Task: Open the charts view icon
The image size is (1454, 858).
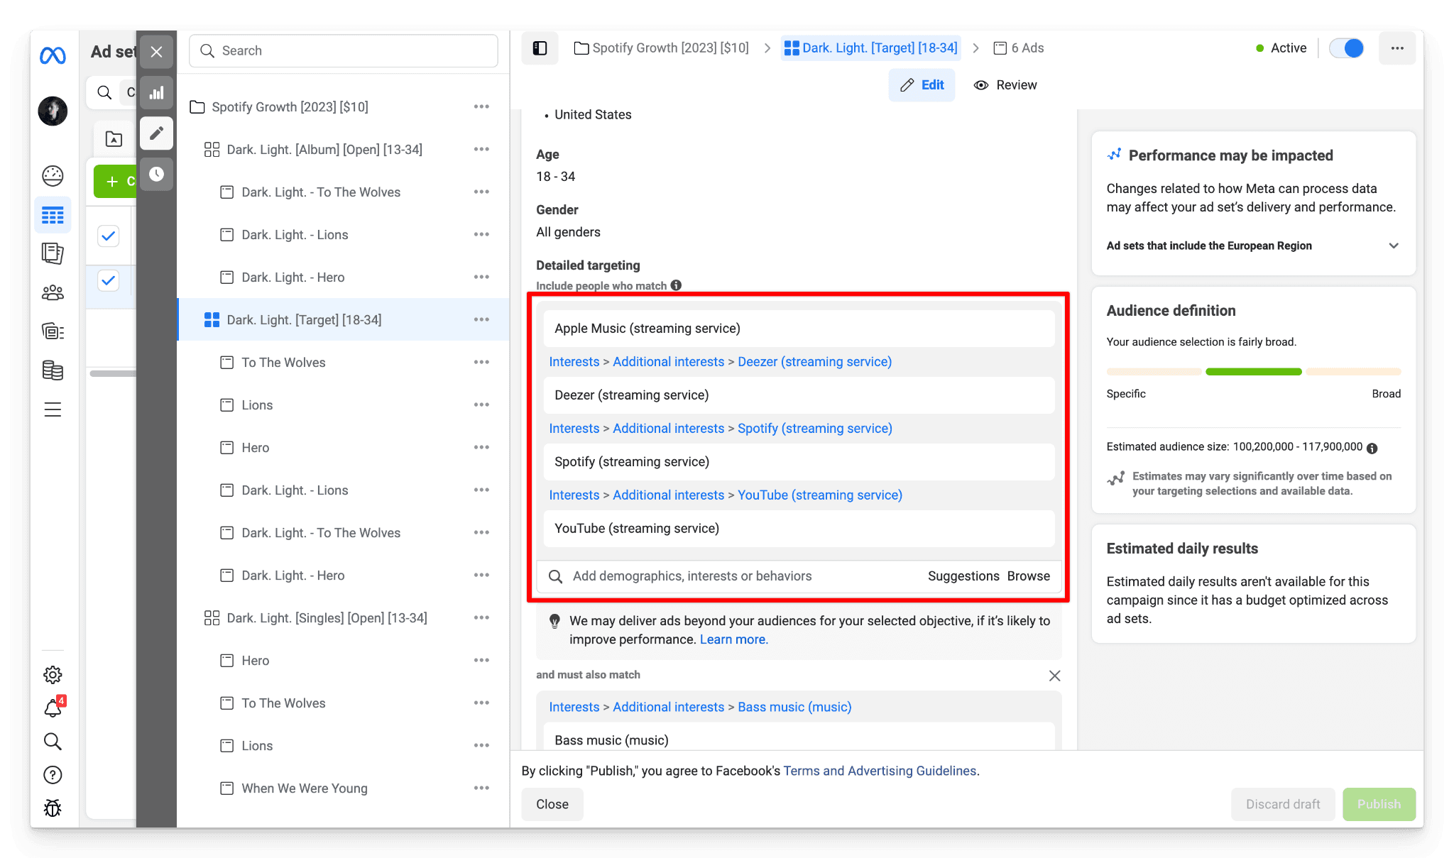Action: pyautogui.click(x=157, y=93)
